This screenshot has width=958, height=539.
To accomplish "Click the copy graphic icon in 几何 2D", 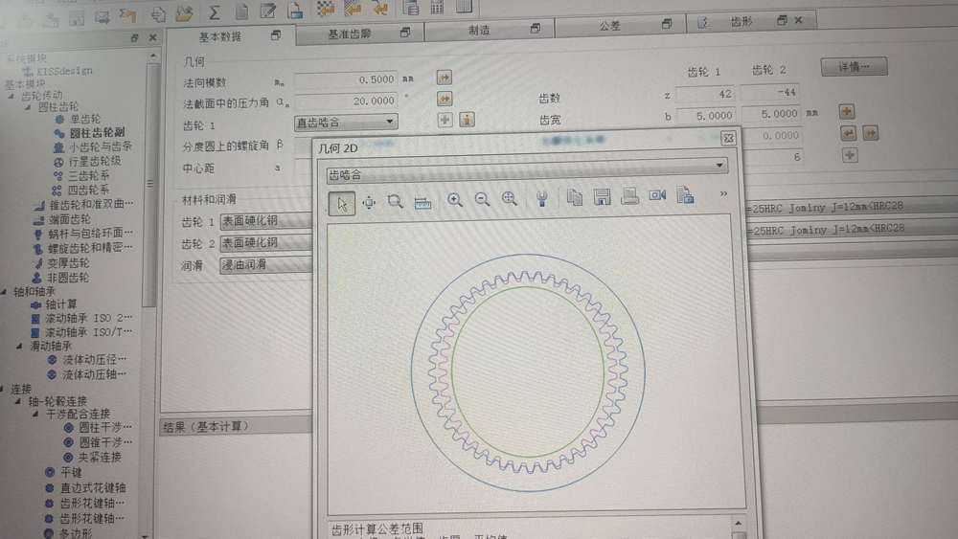I will tap(574, 197).
